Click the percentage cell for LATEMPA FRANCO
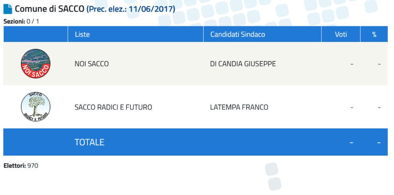The height and width of the screenshot is (195, 394). click(x=379, y=108)
